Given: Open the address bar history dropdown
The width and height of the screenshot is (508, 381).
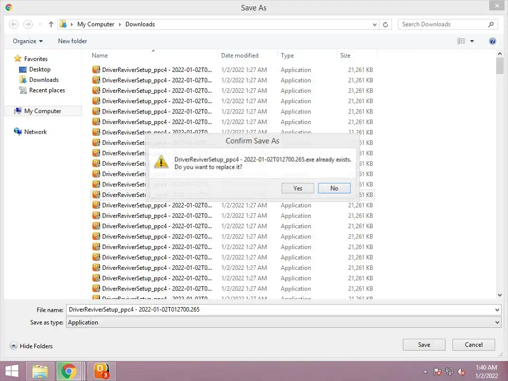Looking at the screenshot, I should [x=375, y=24].
